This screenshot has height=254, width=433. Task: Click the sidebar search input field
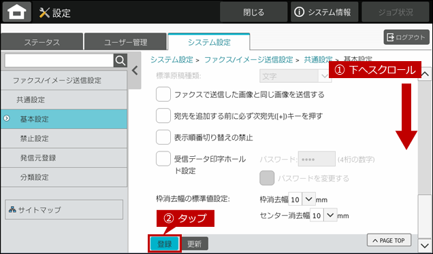tap(59, 60)
